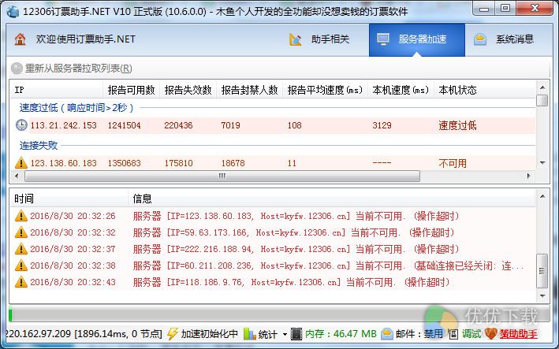Click the 速度过低 status cell
The image size is (559, 349).
tap(457, 125)
